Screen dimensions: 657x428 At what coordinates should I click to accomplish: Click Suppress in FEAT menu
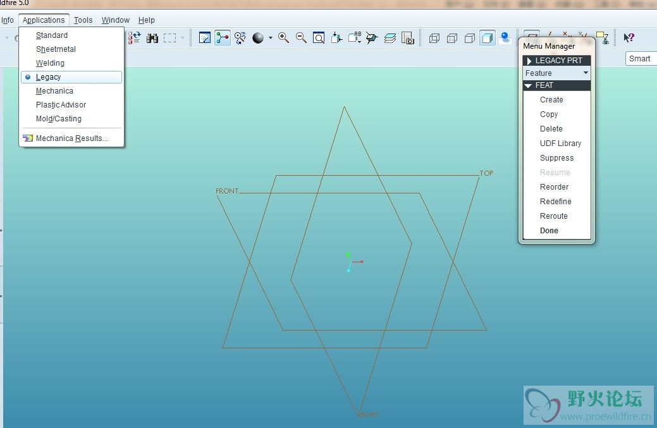[x=557, y=158]
